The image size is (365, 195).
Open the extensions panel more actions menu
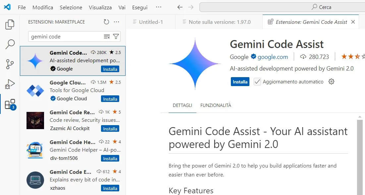tap(116, 22)
